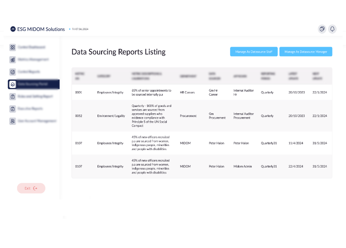Image resolution: width=346 pixels, height=248 pixels.
Task: Select the row with metric ID 0052
Action: coord(79,116)
